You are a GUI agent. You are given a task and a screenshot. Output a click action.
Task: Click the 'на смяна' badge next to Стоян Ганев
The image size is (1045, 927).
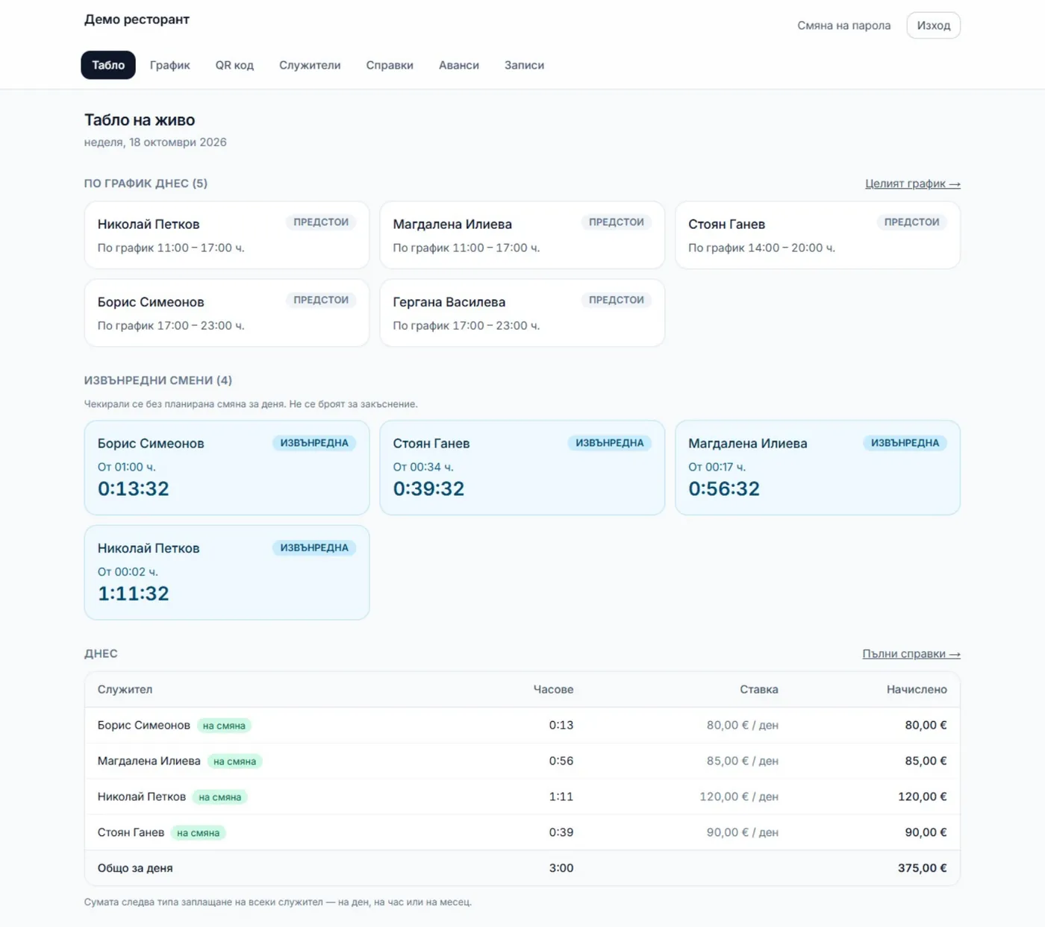(x=198, y=833)
